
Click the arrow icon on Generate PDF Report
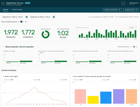coord(119,10)
